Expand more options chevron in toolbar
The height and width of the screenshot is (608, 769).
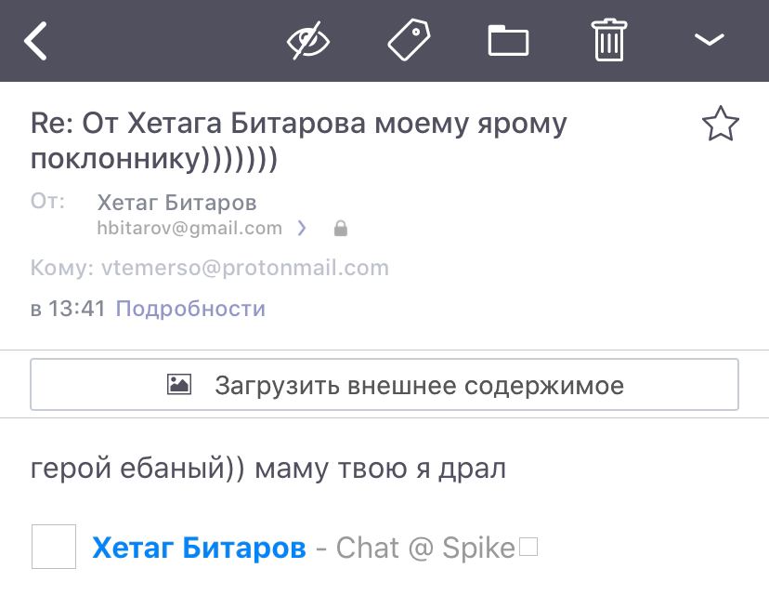click(x=710, y=39)
